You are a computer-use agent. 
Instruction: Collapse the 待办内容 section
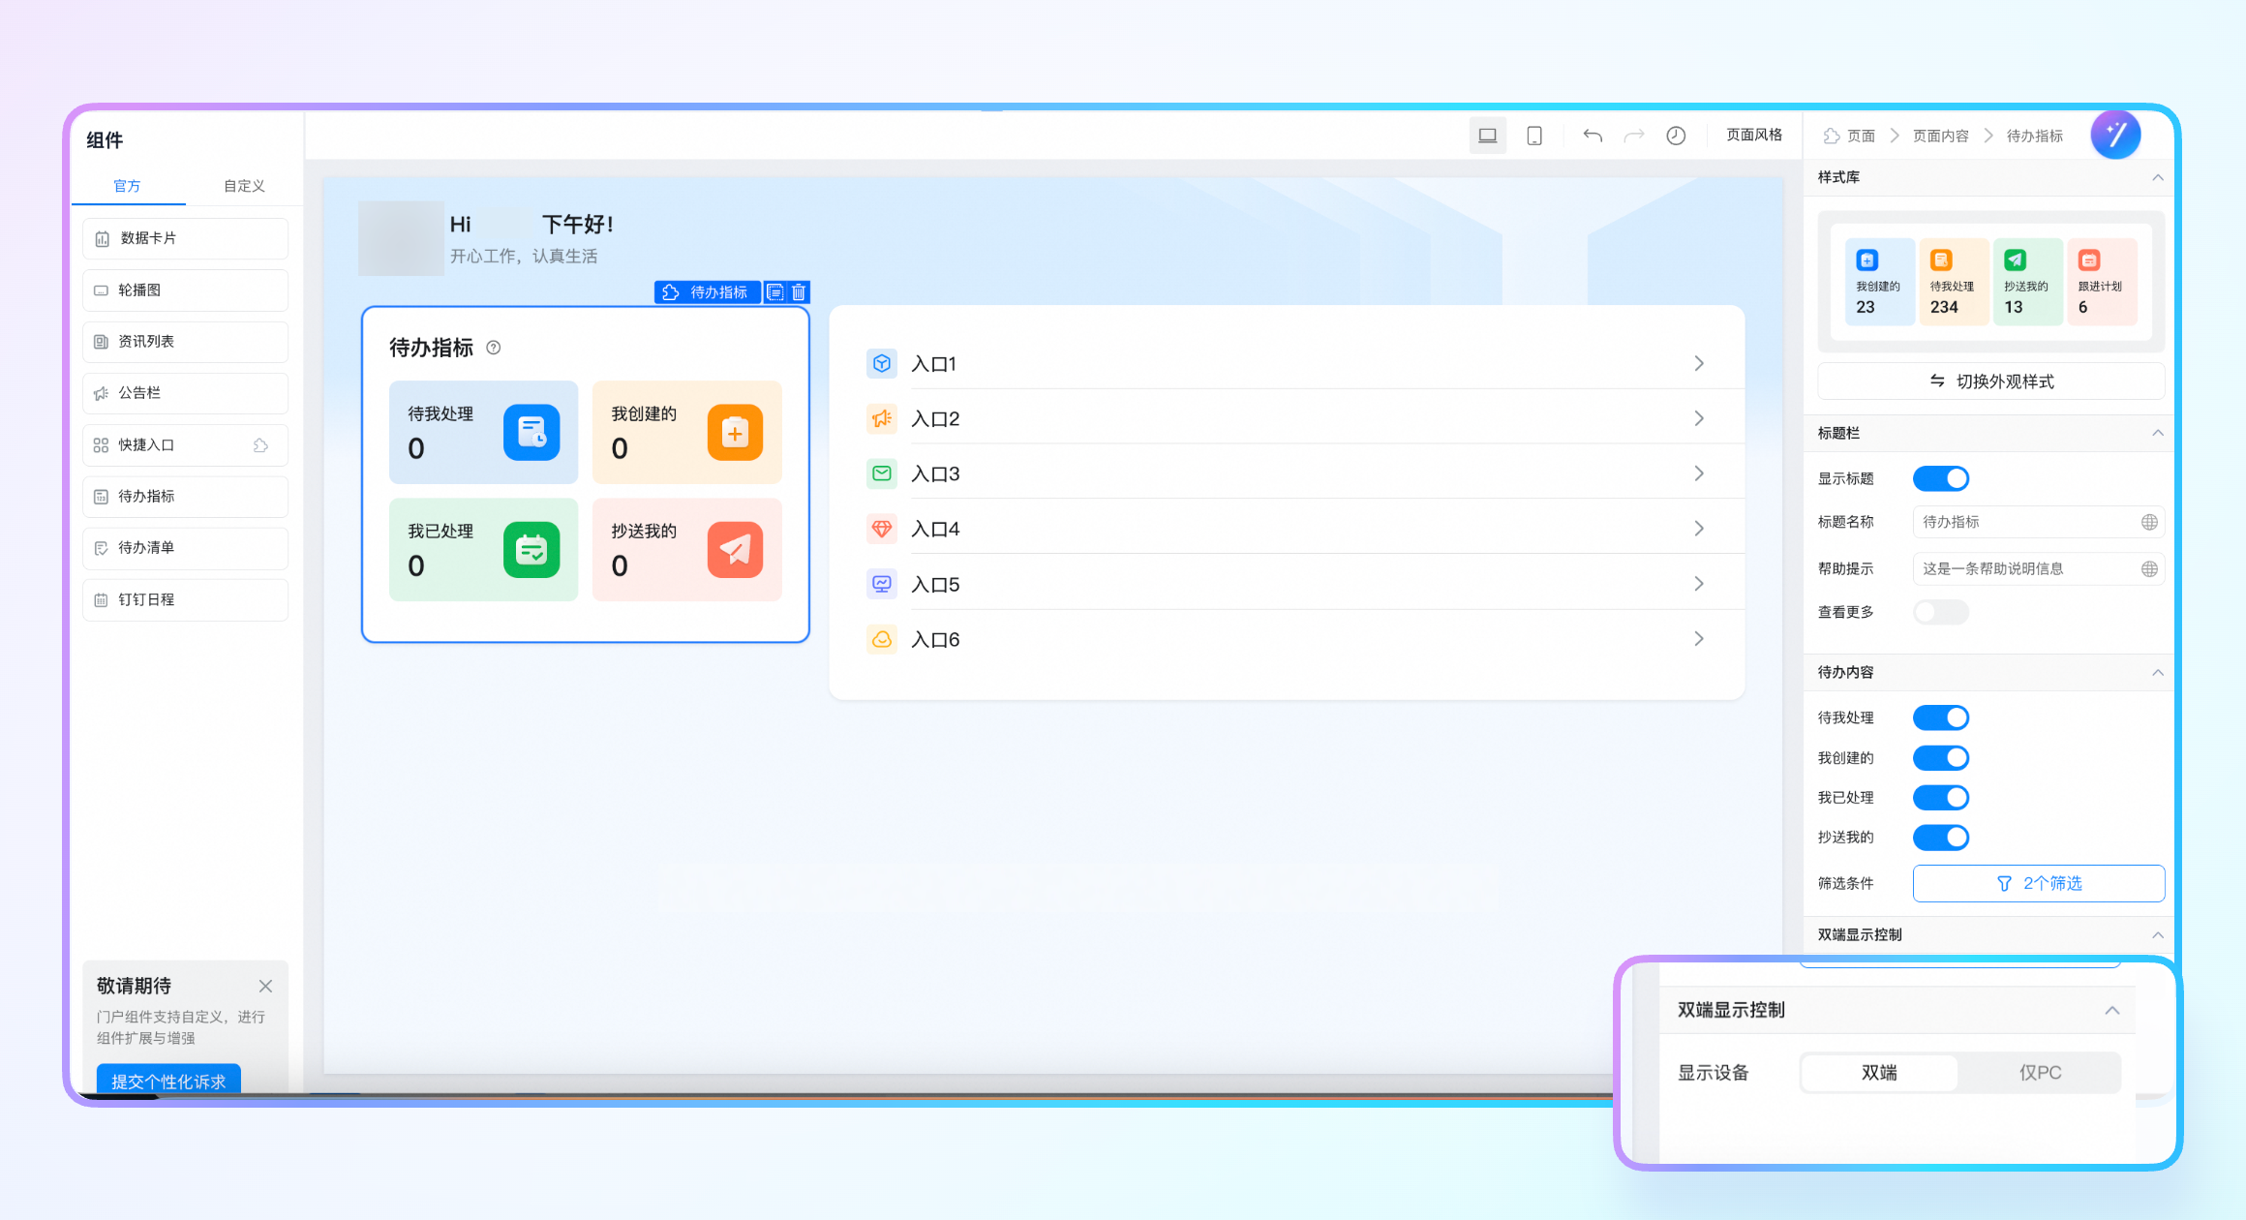click(x=2157, y=672)
